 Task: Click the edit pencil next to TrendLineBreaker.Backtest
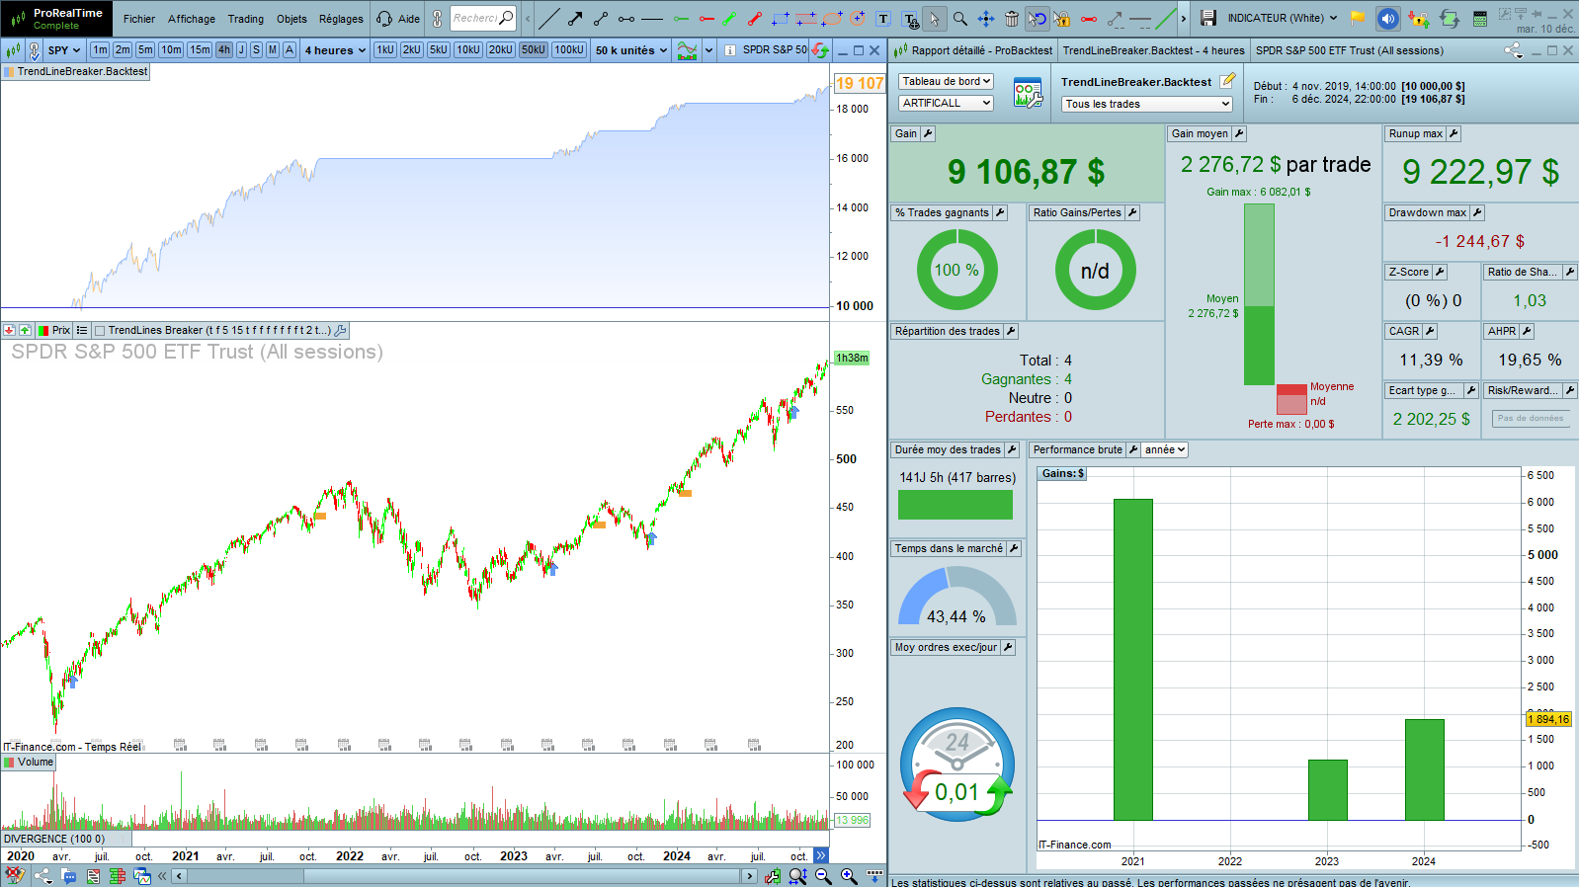click(x=1227, y=81)
